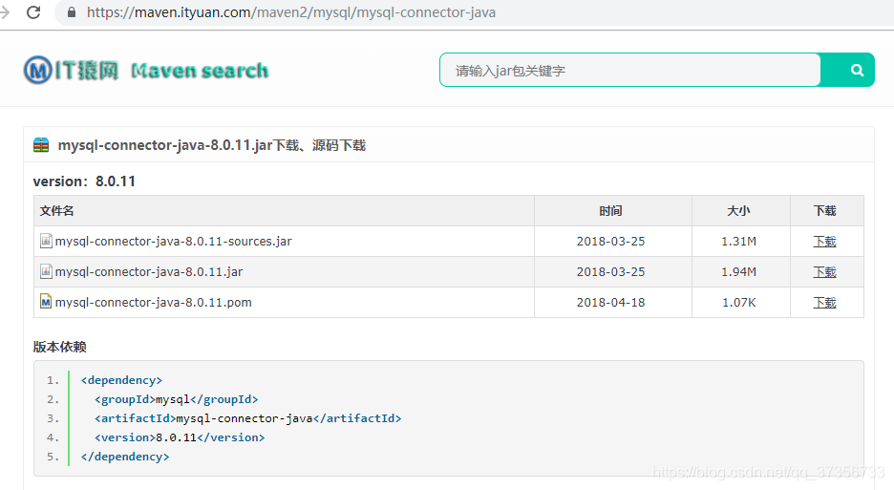
Task: Click the browser forward arrow
Action: coord(5,12)
